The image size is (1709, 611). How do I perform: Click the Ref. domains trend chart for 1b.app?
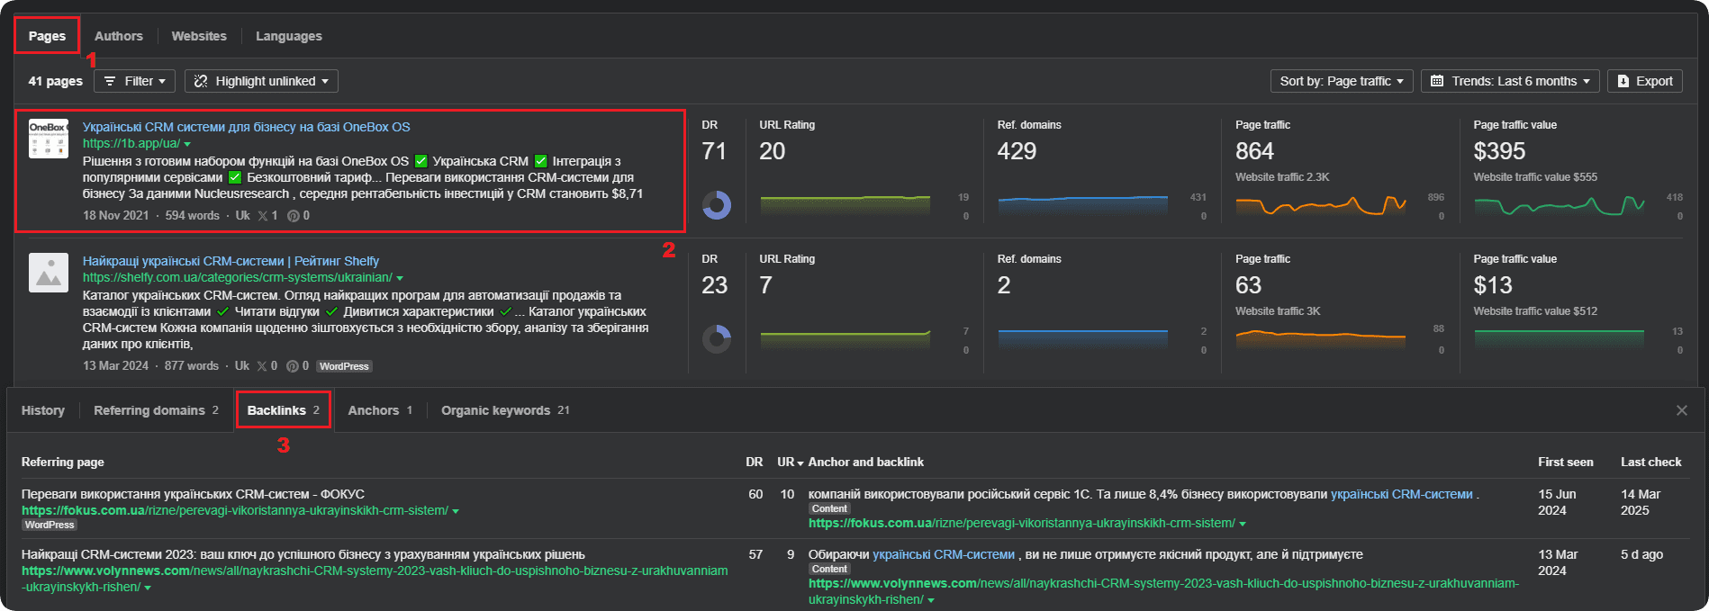coord(1082,205)
